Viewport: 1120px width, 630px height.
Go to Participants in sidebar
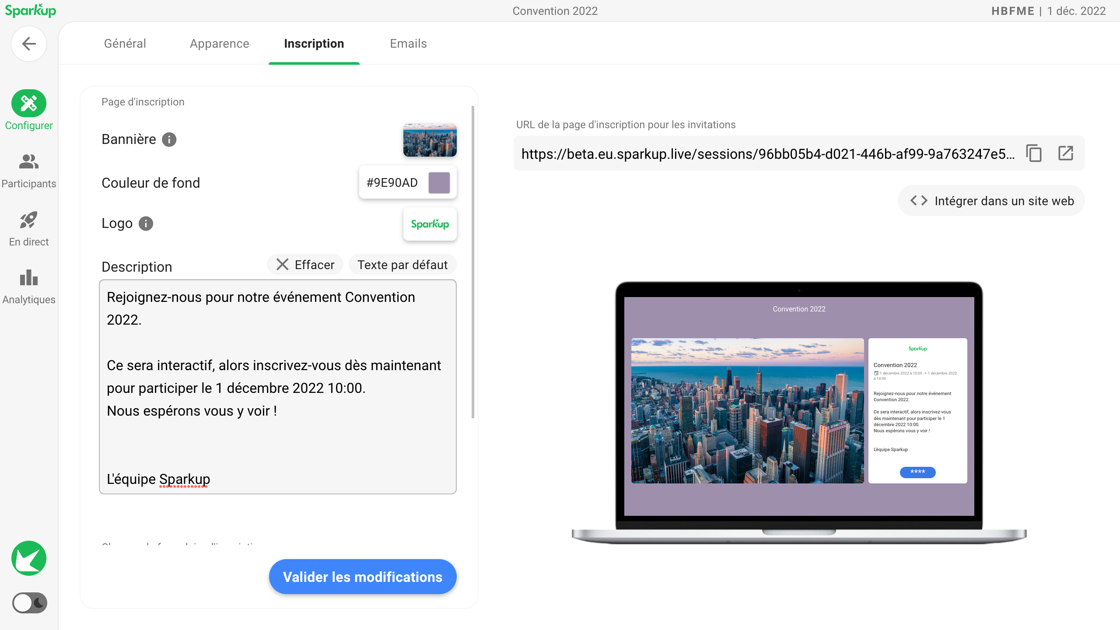[x=29, y=162]
